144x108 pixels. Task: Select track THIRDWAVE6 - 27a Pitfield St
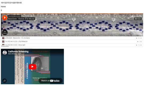[x=72, y=42]
